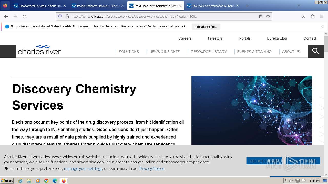Screen dimensions: 328x184
Task: Click Accept Cookies button
Action: point(303,161)
